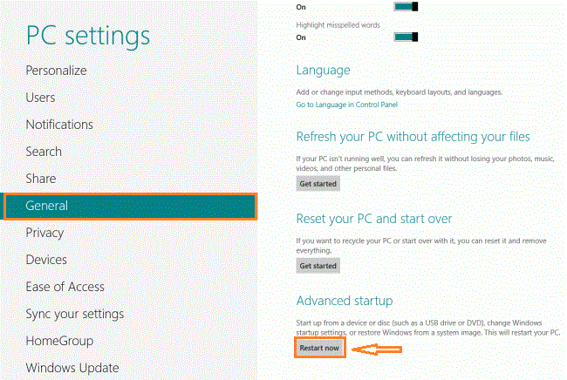Screen dimensions: 567x380
Task: Go to Search settings
Action: 44,152
